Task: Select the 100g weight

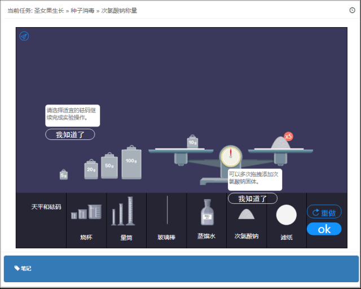Action: 131,162
